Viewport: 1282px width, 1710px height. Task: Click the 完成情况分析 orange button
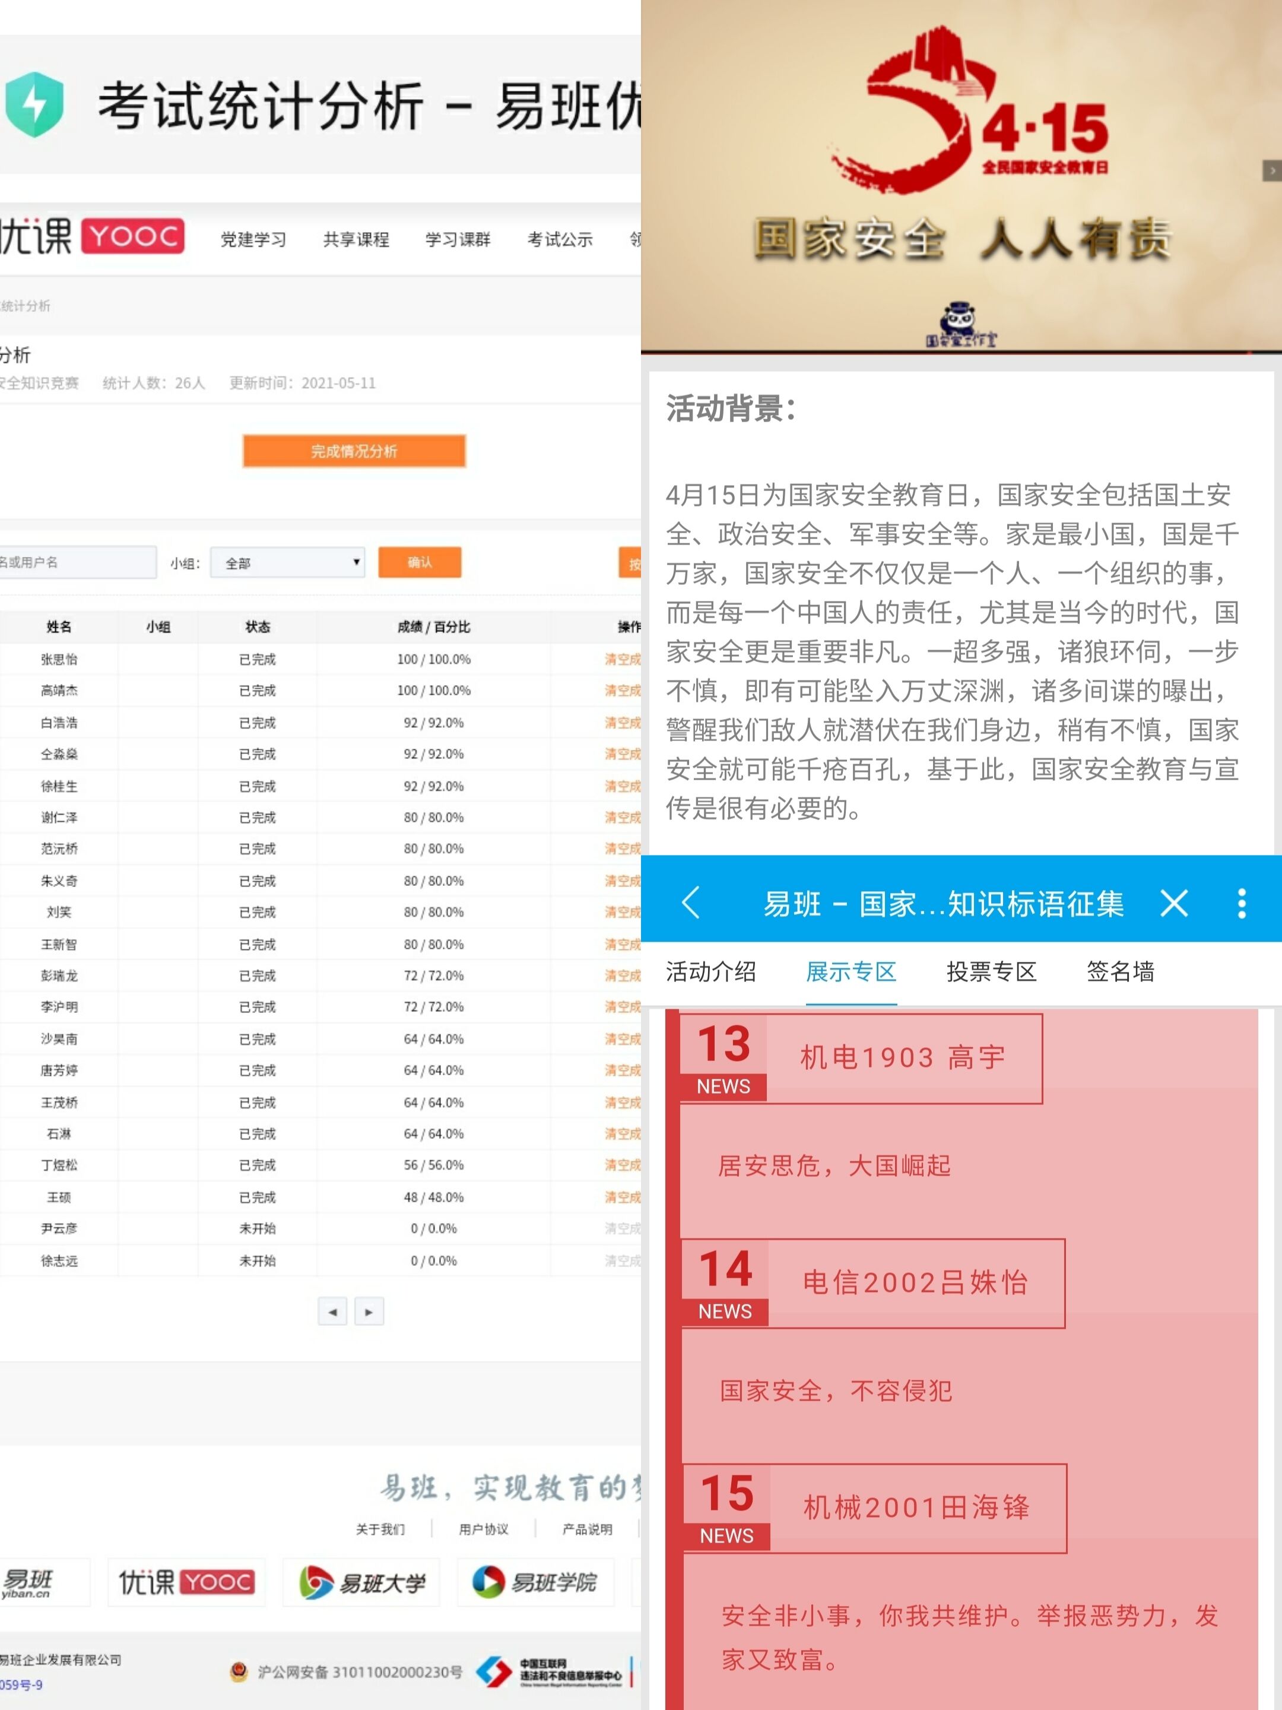pos(354,451)
